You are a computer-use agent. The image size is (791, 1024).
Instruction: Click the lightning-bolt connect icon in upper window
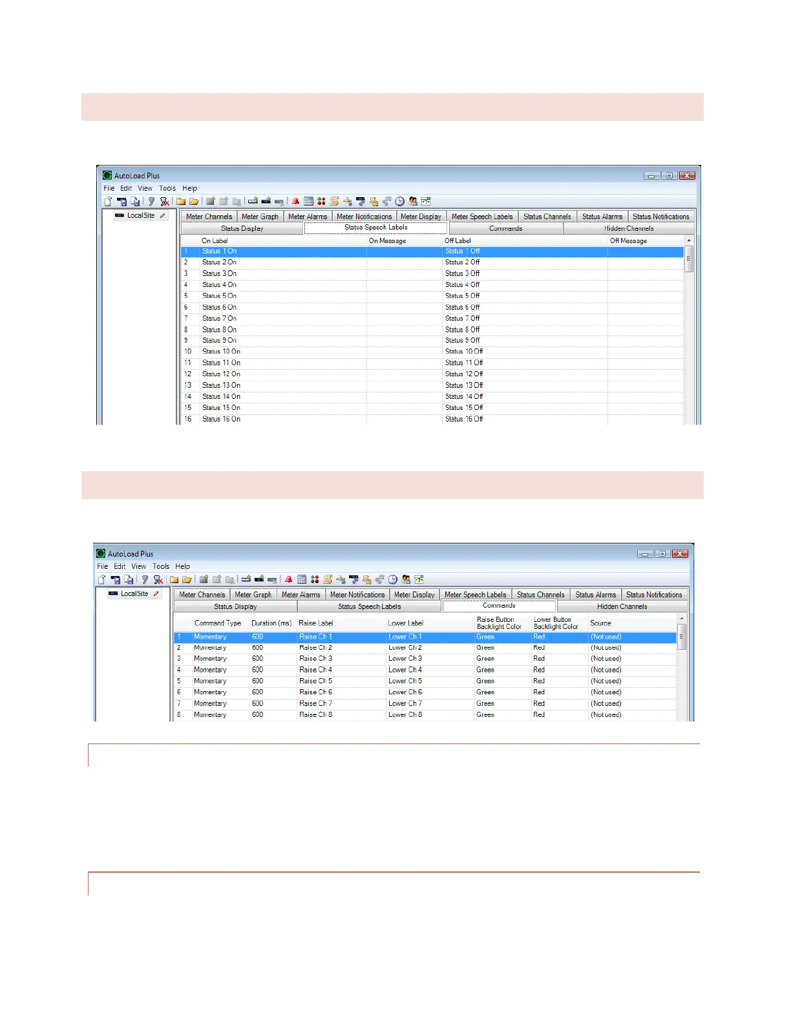pyautogui.click(x=151, y=202)
